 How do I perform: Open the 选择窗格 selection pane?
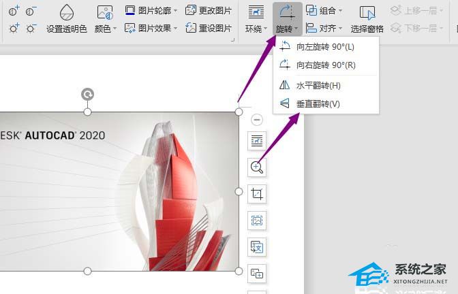pos(367,18)
